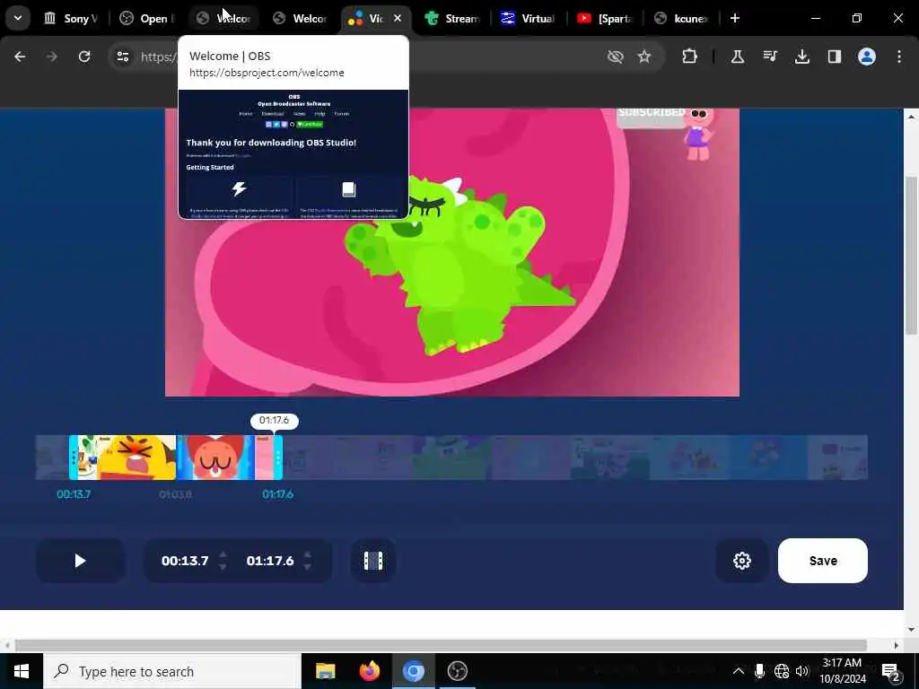Open the notification center icon
The height and width of the screenshot is (689, 919).
tap(890, 671)
